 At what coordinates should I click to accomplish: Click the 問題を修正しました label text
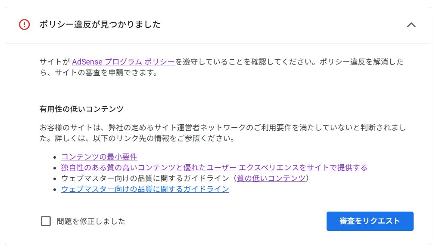pyautogui.click(x=91, y=221)
